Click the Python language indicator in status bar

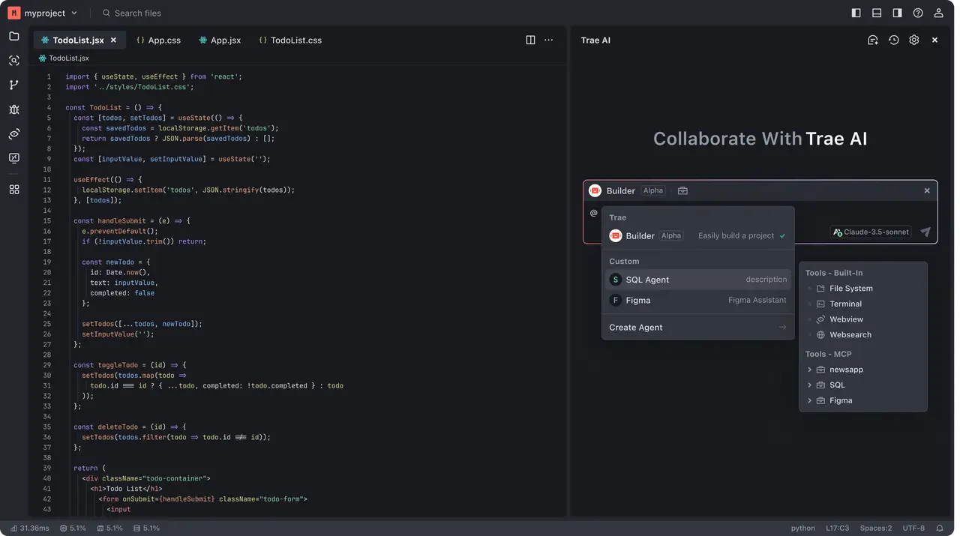point(802,528)
